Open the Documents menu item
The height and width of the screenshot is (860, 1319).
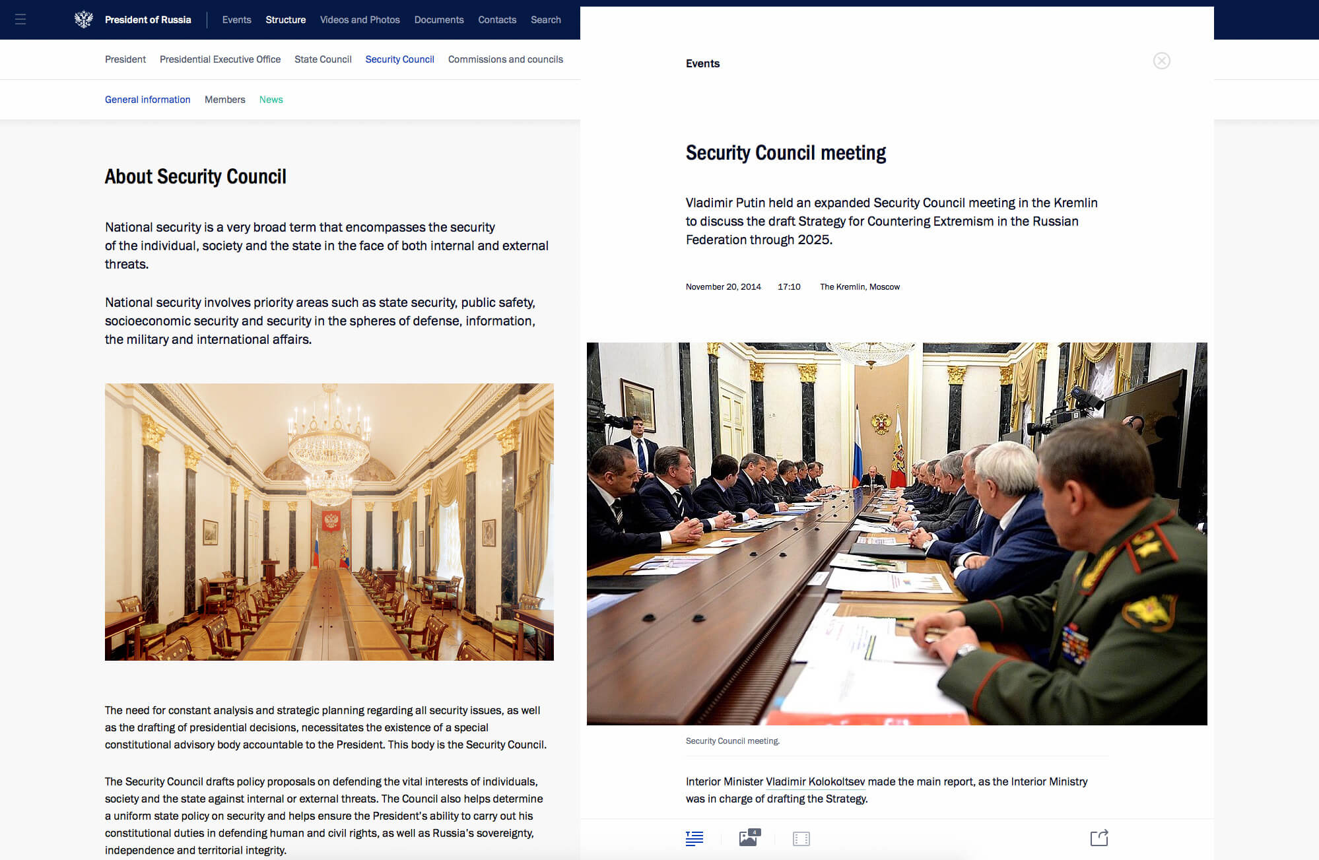pos(438,20)
